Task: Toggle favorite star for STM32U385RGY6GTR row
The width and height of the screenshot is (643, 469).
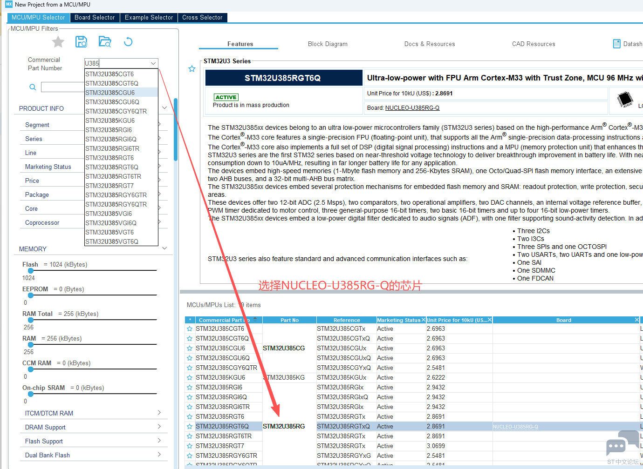Action: [190, 456]
